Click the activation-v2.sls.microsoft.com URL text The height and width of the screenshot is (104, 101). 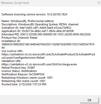tap(48, 56)
